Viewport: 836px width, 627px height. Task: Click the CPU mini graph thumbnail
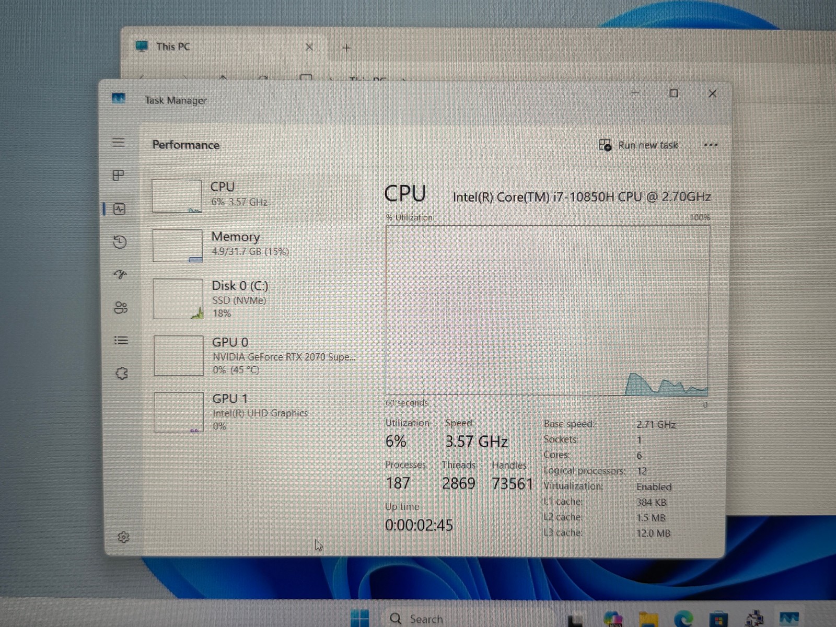click(177, 196)
